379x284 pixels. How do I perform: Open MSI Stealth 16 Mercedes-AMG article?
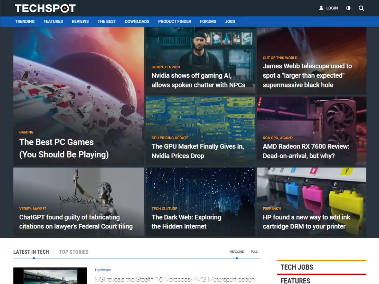click(x=175, y=279)
